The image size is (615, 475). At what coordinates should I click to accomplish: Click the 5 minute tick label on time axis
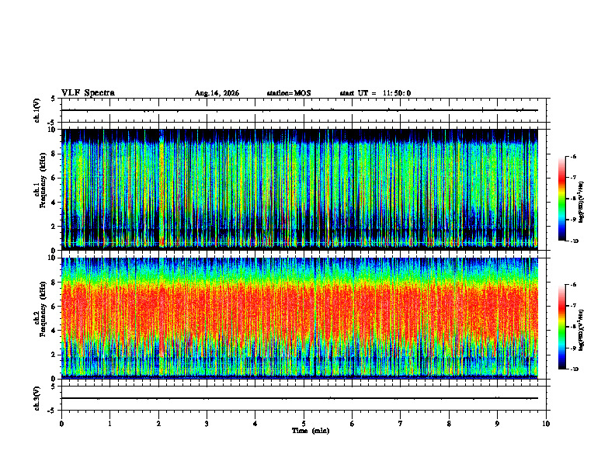pyautogui.click(x=304, y=424)
